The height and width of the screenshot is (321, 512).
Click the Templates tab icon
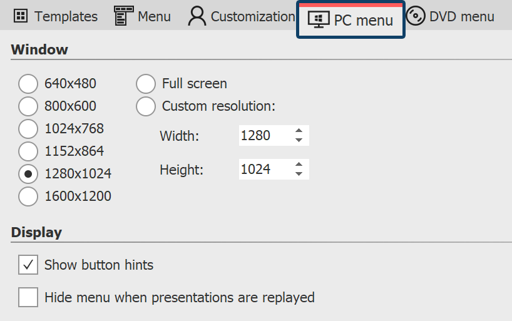click(x=21, y=16)
